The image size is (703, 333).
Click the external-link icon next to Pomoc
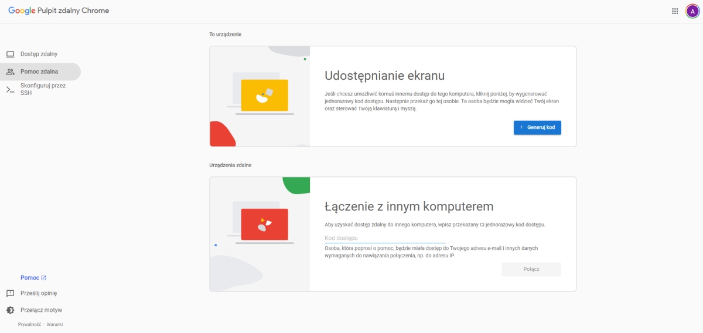pyautogui.click(x=44, y=278)
